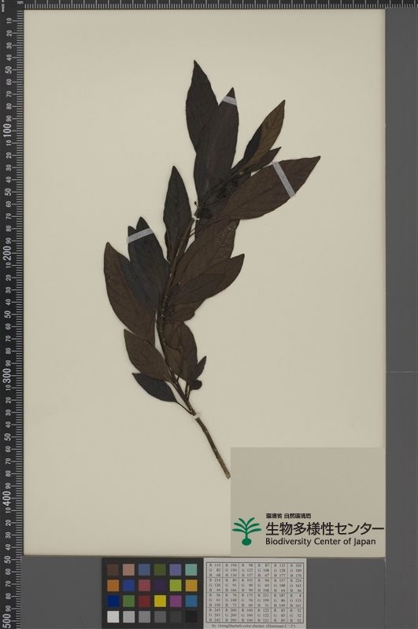The width and height of the screenshot is (418, 629).
Task: Select the white patch in bottom row
Action: coord(113,616)
